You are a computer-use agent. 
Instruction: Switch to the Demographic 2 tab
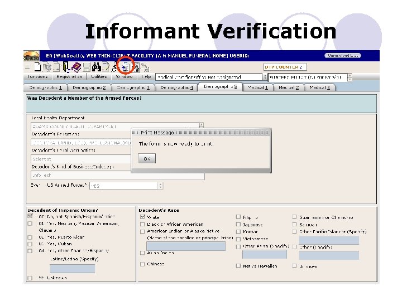[x=89, y=88]
